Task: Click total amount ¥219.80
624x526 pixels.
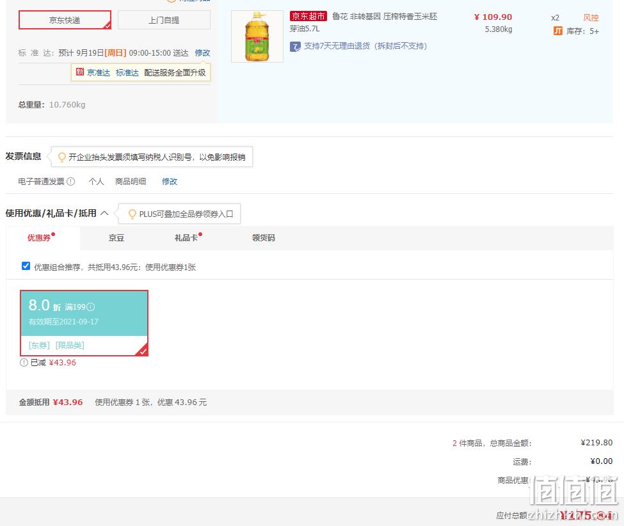Action: (596, 442)
